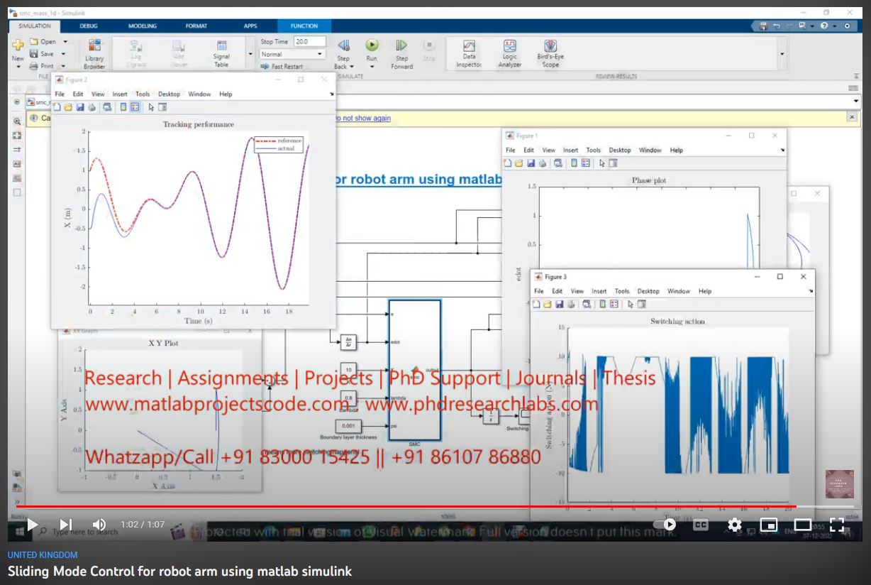Open the video player settings gear
Image resolution: width=871 pixels, height=585 pixels.
tap(735, 525)
